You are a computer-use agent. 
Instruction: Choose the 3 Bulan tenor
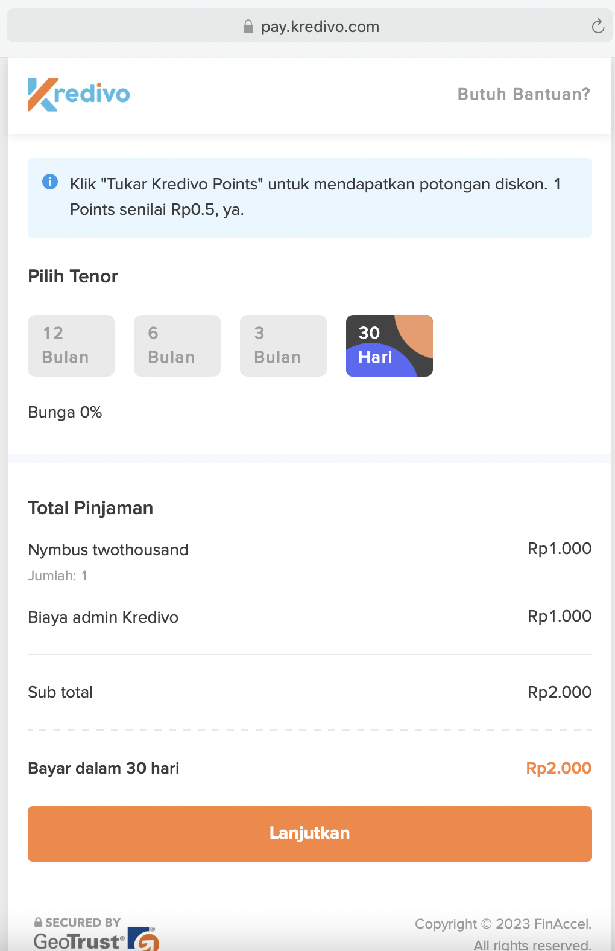click(283, 346)
